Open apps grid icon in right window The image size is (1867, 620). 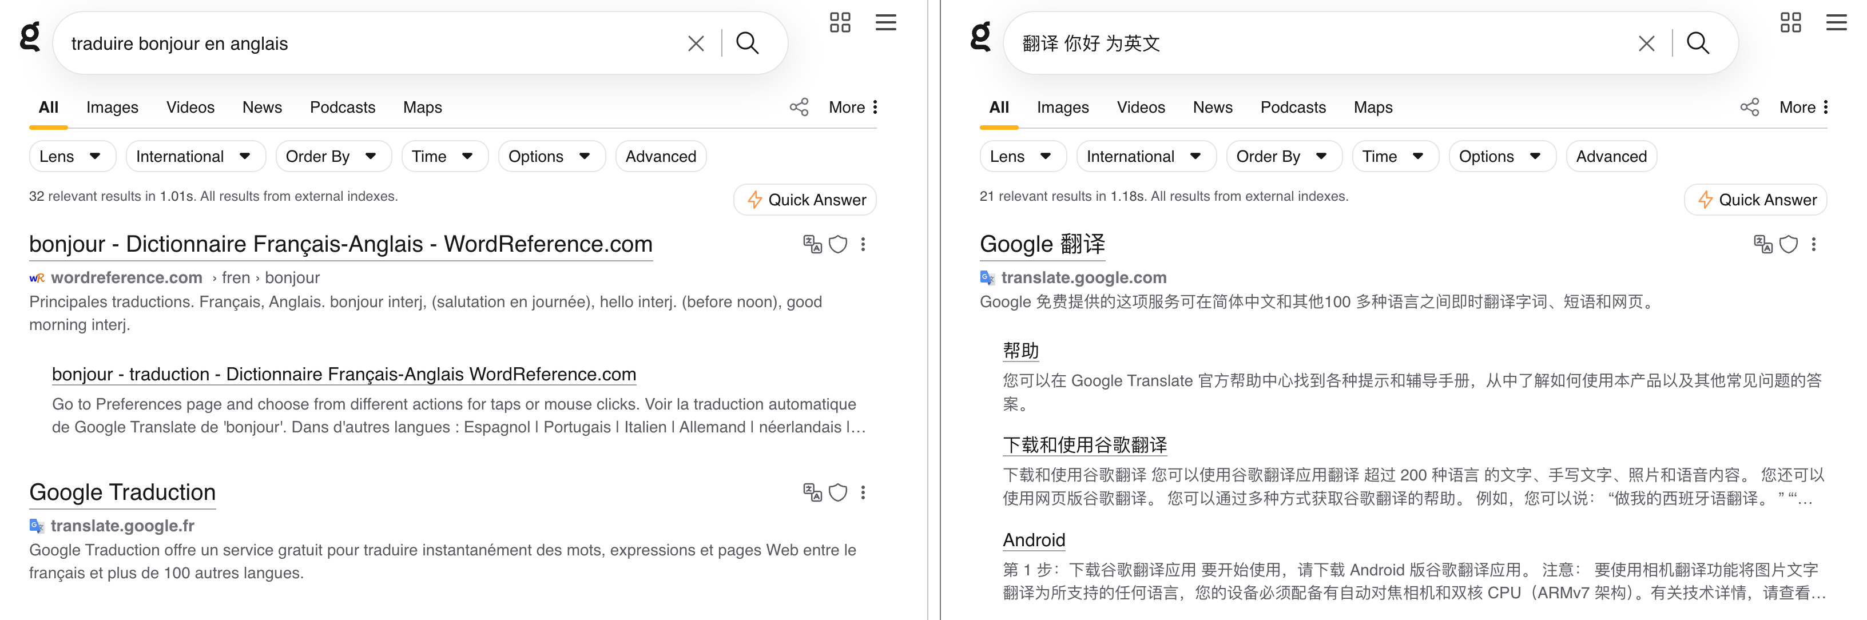pos(1790,22)
